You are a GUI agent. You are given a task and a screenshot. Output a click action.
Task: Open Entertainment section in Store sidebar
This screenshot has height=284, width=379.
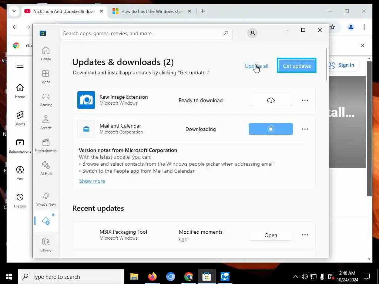click(x=46, y=145)
